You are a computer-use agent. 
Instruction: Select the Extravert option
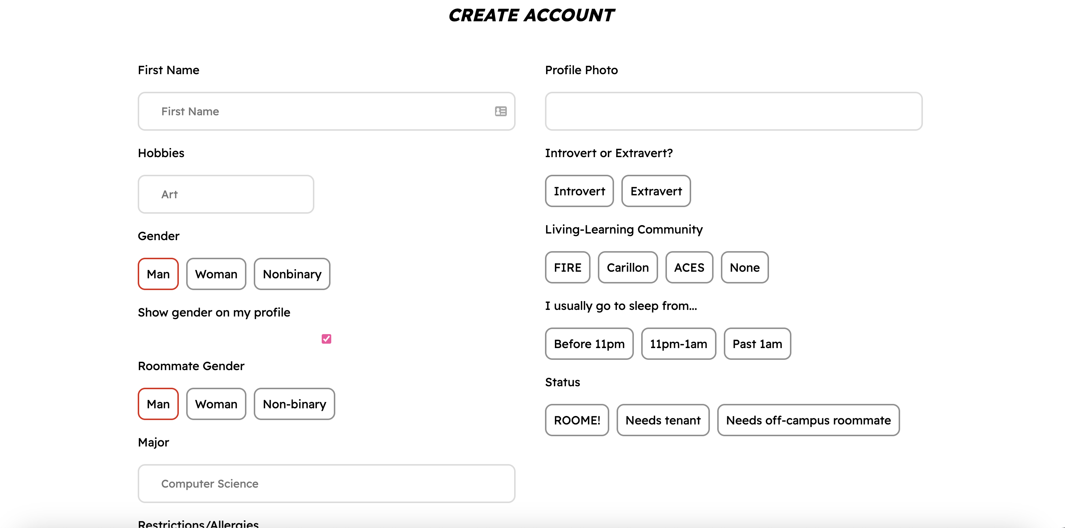[x=656, y=191]
